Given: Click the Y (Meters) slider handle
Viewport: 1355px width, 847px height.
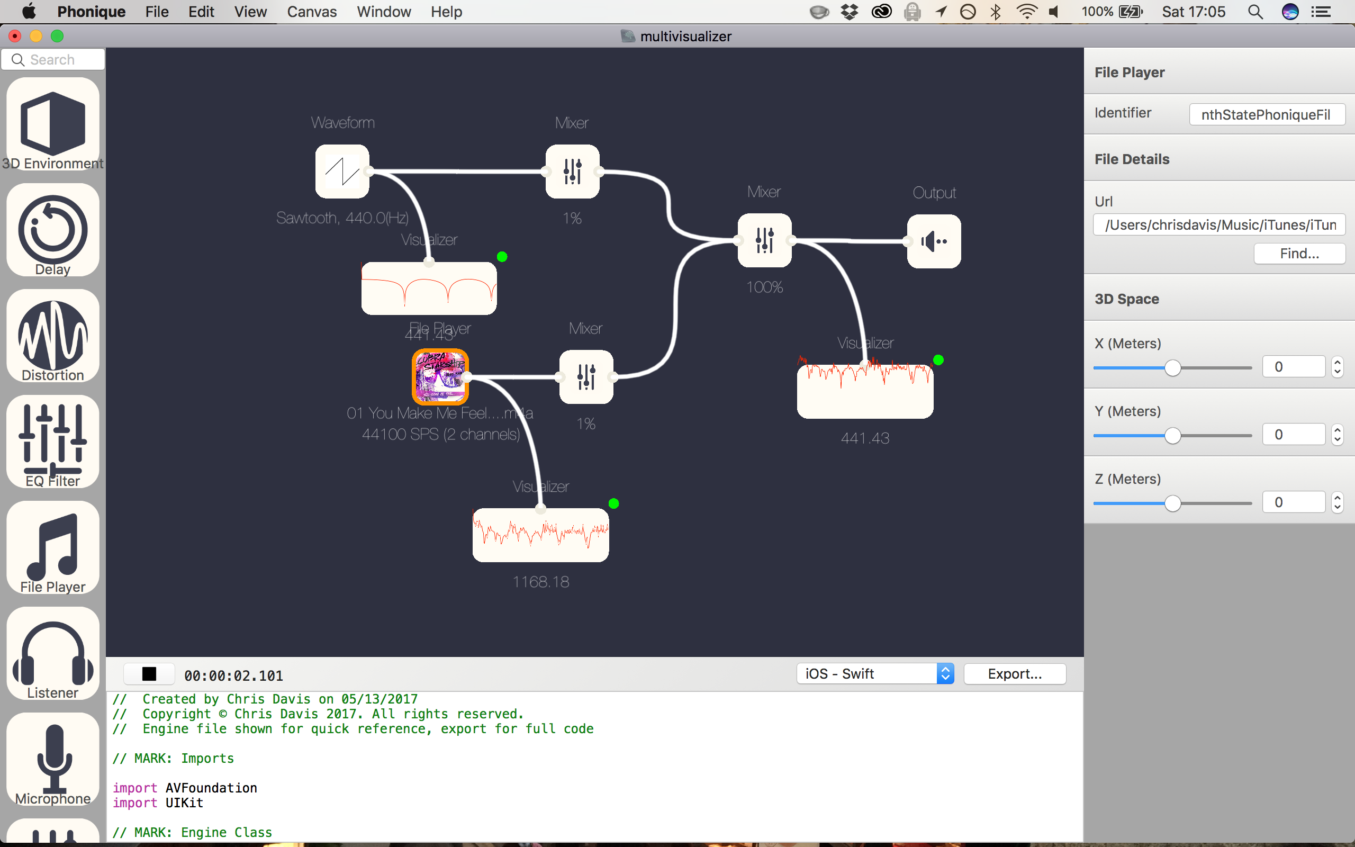Looking at the screenshot, I should coord(1172,435).
